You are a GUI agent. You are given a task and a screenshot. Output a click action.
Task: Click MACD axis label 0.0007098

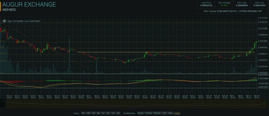click(x=263, y=79)
